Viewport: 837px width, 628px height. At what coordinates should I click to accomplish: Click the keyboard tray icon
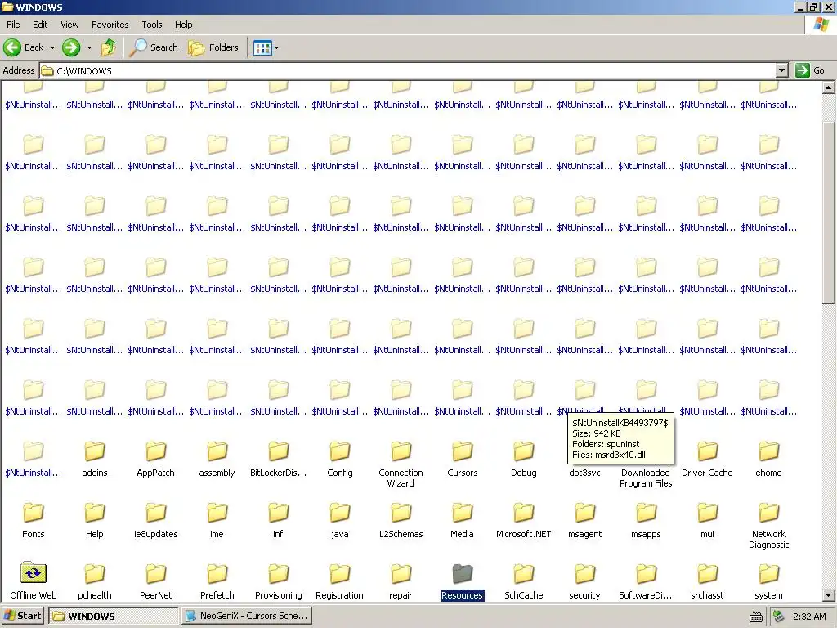(x=756, y=617)
